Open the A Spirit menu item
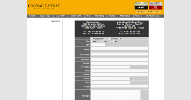The image size is (191, 100). click(x=32, y=16)
